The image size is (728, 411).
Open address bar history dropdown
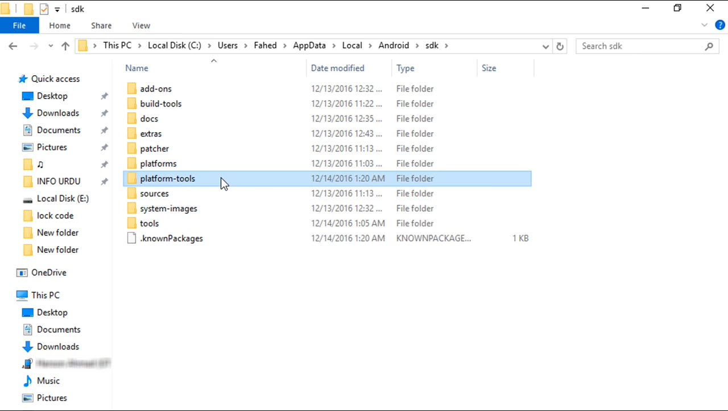pyautogui.click(x=545, y=46)
